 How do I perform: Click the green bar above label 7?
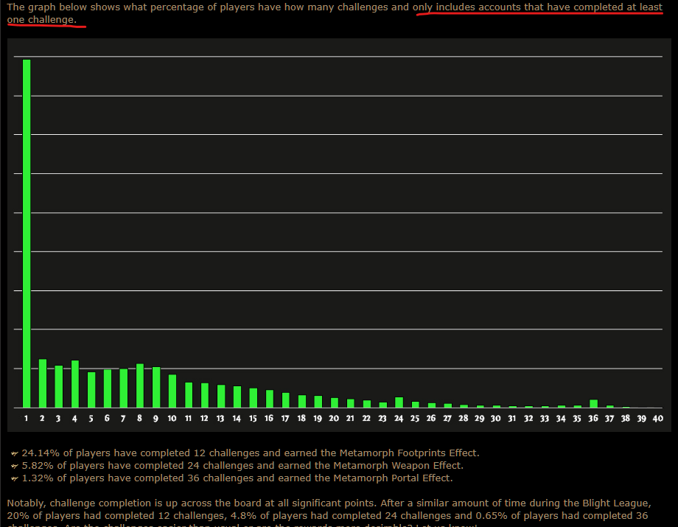point(124,388)
